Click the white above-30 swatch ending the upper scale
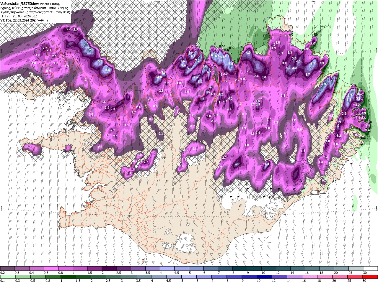The width and height of the screenshot is (378, 283). [370, 269]
